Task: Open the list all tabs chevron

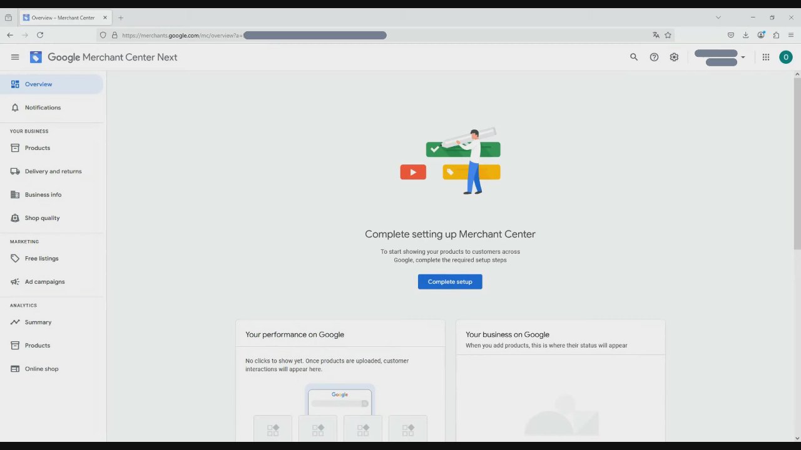Action: 718,17
